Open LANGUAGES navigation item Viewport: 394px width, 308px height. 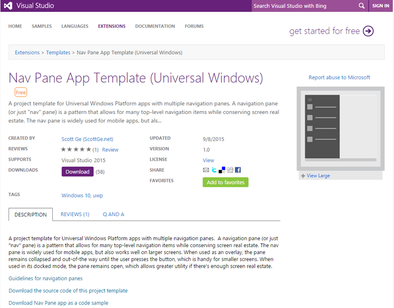75,26
